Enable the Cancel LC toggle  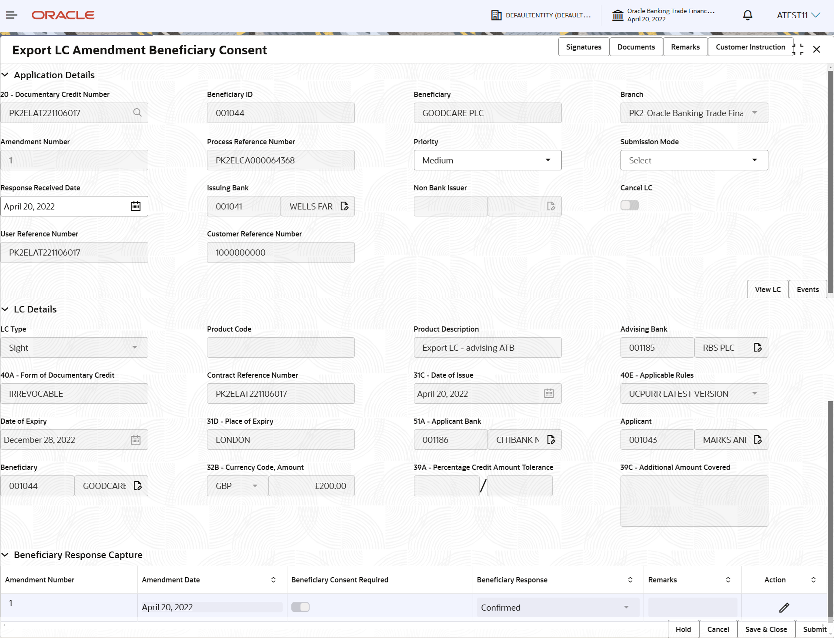coord(630,205)
